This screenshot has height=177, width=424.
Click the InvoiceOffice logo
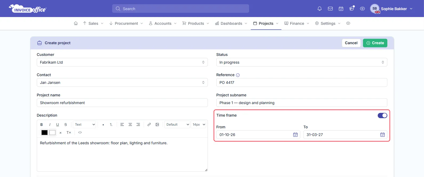click(x=28, y=9)
